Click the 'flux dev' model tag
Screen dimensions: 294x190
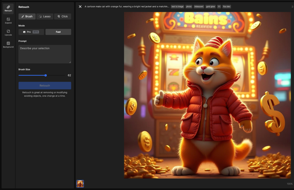tap(227, 6)
